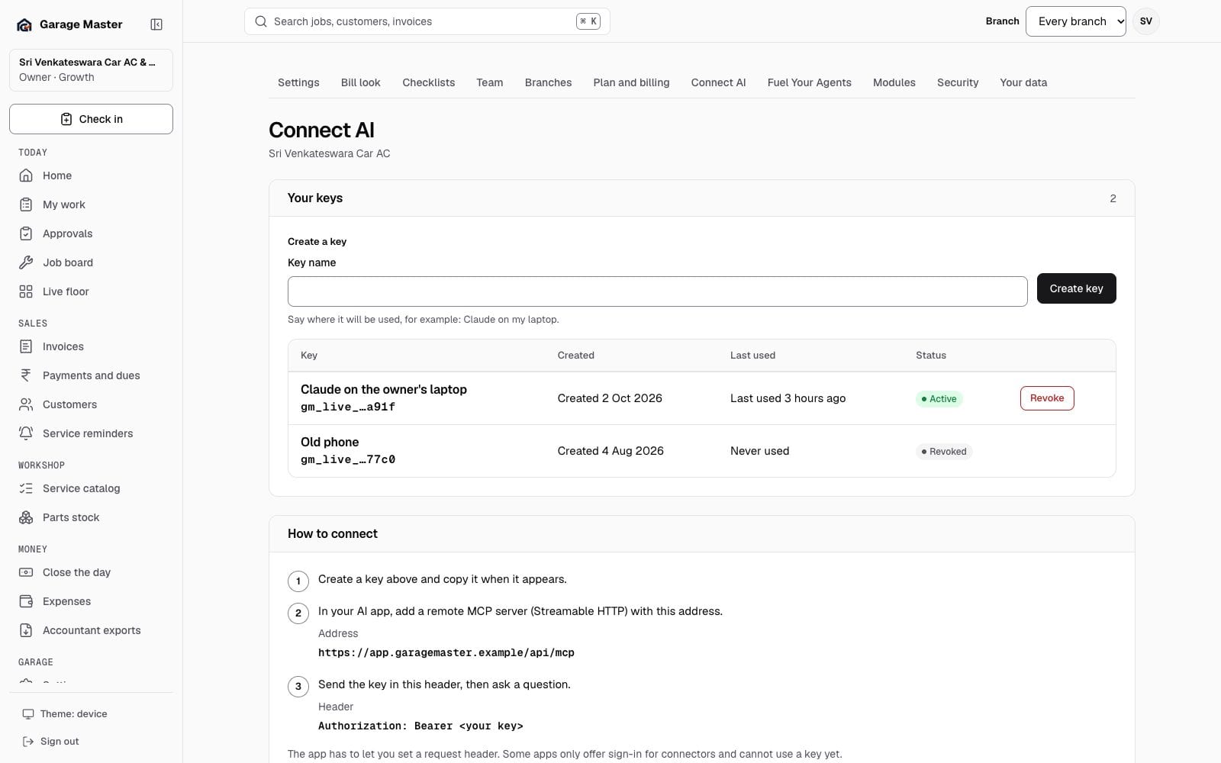Click the rupee icon for Payments and dues
The image size is (1221, 763).
coord(26,375)
